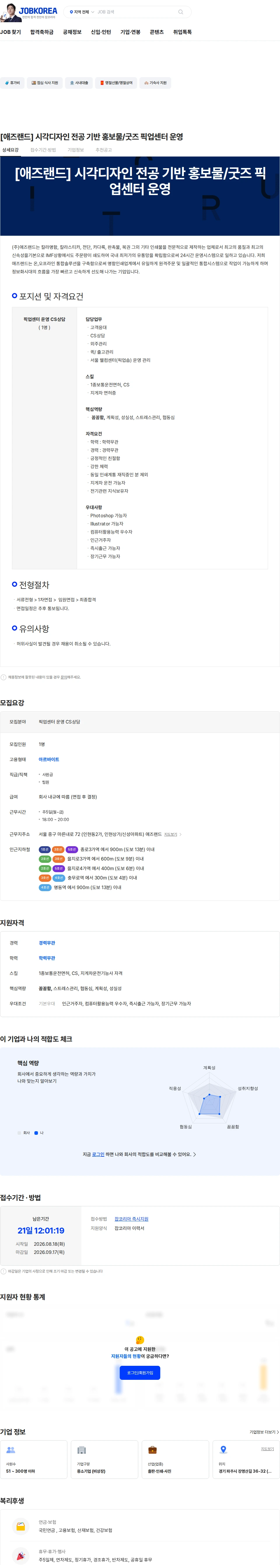Click the 사내대출 benefit tag
The height and width of the screenshot is (1565, 280).
point(79,83)
